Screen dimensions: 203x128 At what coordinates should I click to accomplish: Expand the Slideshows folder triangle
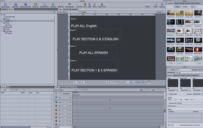[2, 27]
